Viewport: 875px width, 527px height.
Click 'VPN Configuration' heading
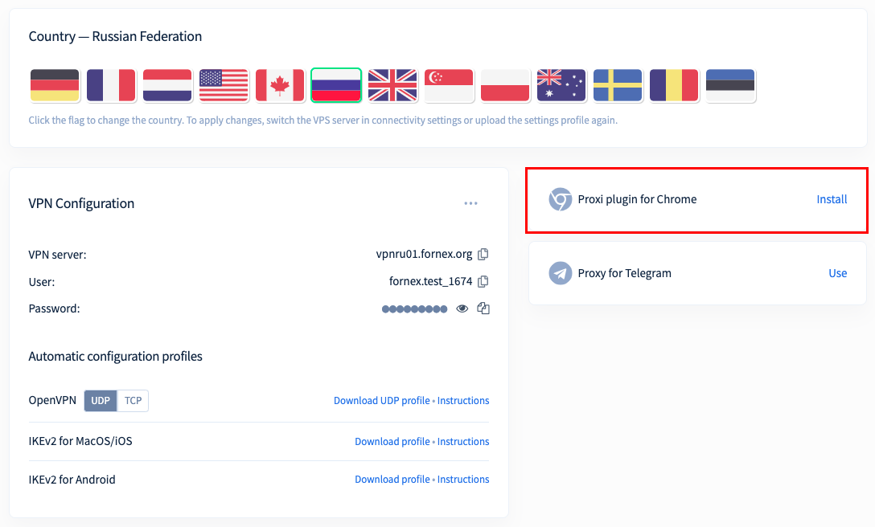point(81,203)
